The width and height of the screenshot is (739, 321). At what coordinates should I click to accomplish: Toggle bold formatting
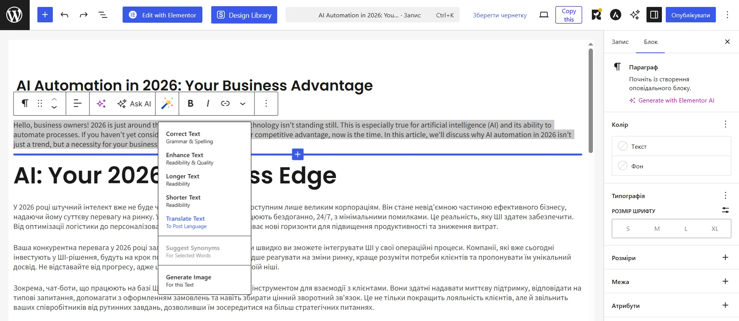point(190,103)
